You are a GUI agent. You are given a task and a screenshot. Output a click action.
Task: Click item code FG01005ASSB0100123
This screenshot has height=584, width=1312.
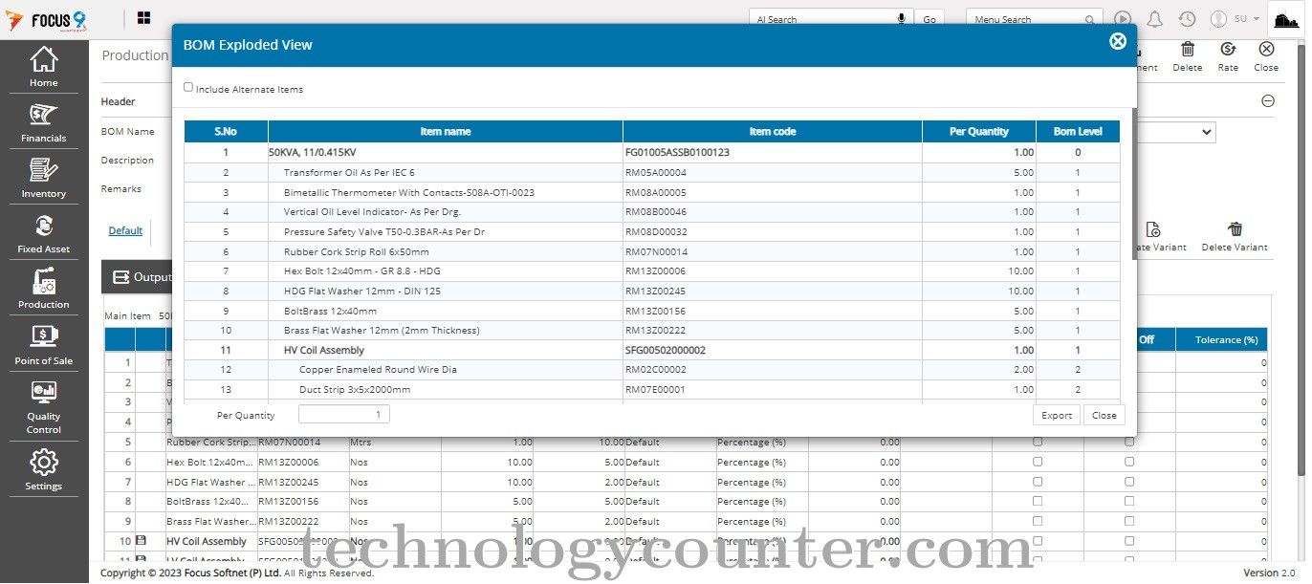677,153
